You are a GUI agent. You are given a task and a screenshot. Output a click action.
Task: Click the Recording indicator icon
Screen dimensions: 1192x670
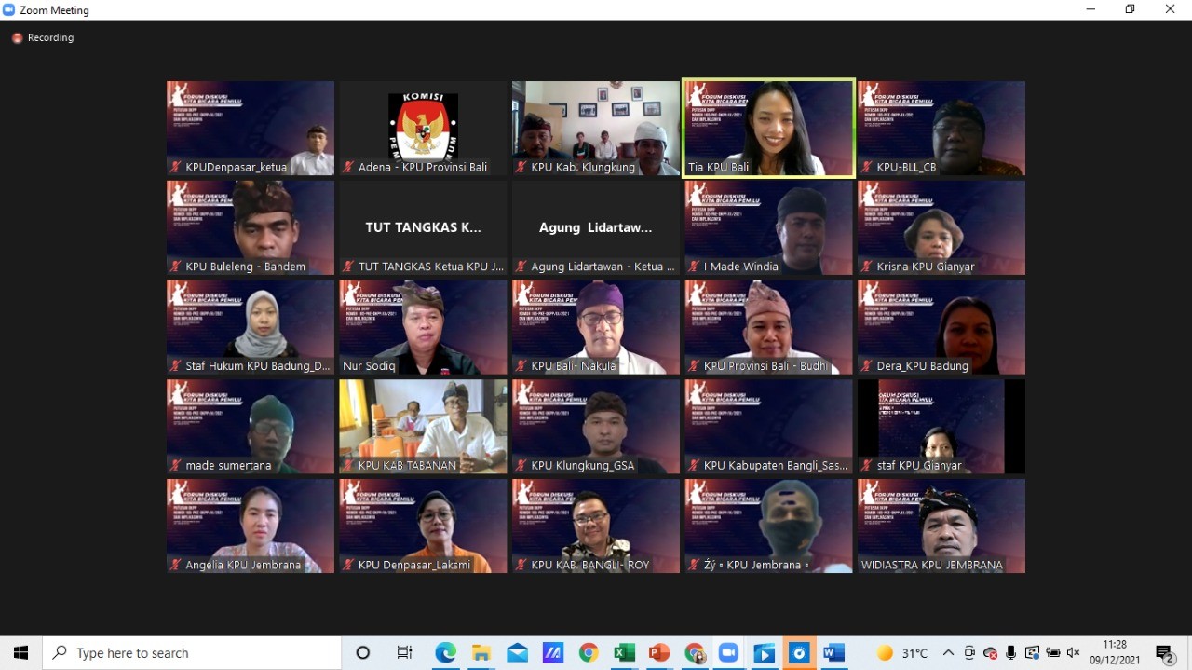(x=17, y=38)
